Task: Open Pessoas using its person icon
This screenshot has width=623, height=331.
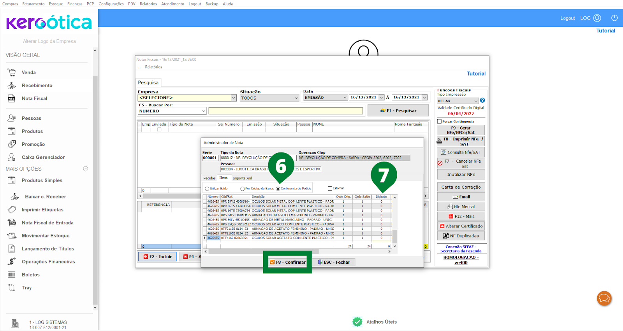Action: tap(12, 118)
